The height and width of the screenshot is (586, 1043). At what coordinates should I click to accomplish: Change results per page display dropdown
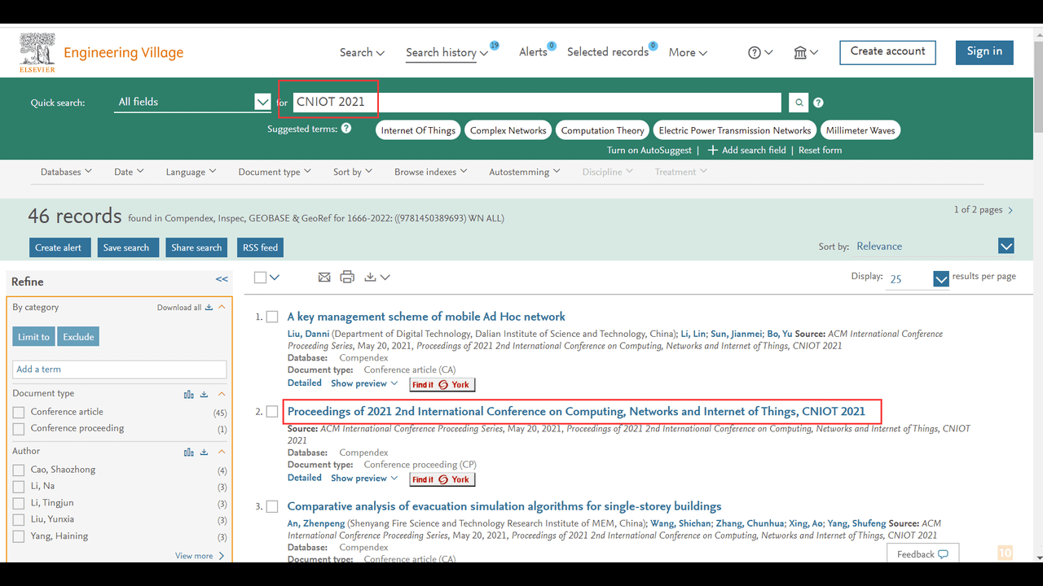coord(918,278)
